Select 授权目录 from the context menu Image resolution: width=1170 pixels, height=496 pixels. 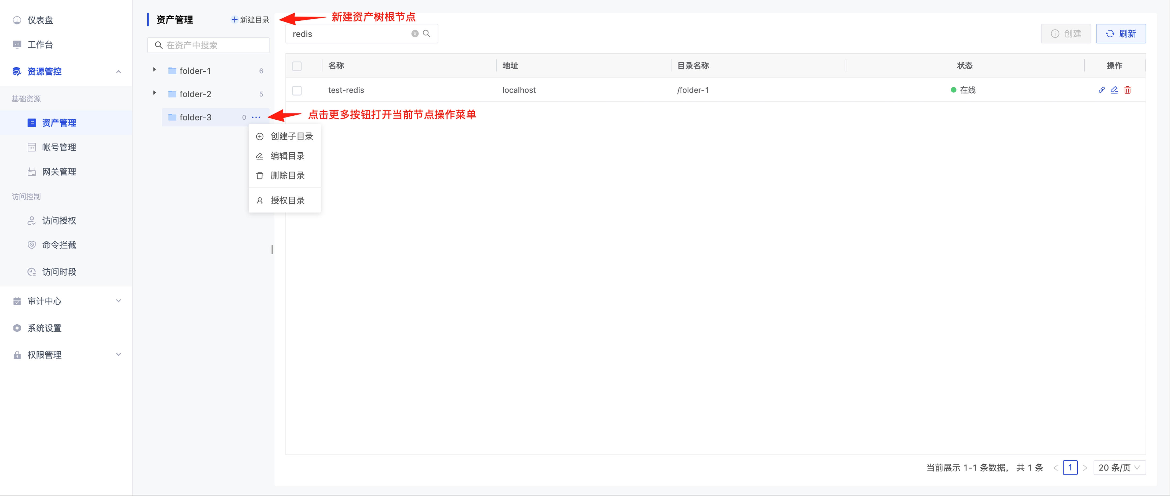(285, 200)
